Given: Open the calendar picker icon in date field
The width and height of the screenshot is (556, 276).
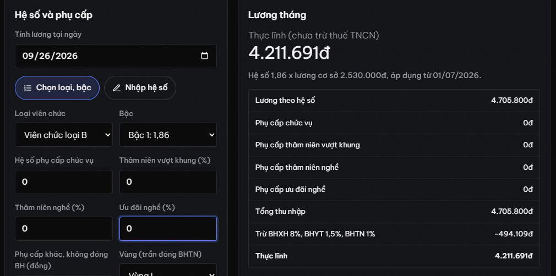Looking at the screenshot, I should pyautogui.click(x=204, y=56).
